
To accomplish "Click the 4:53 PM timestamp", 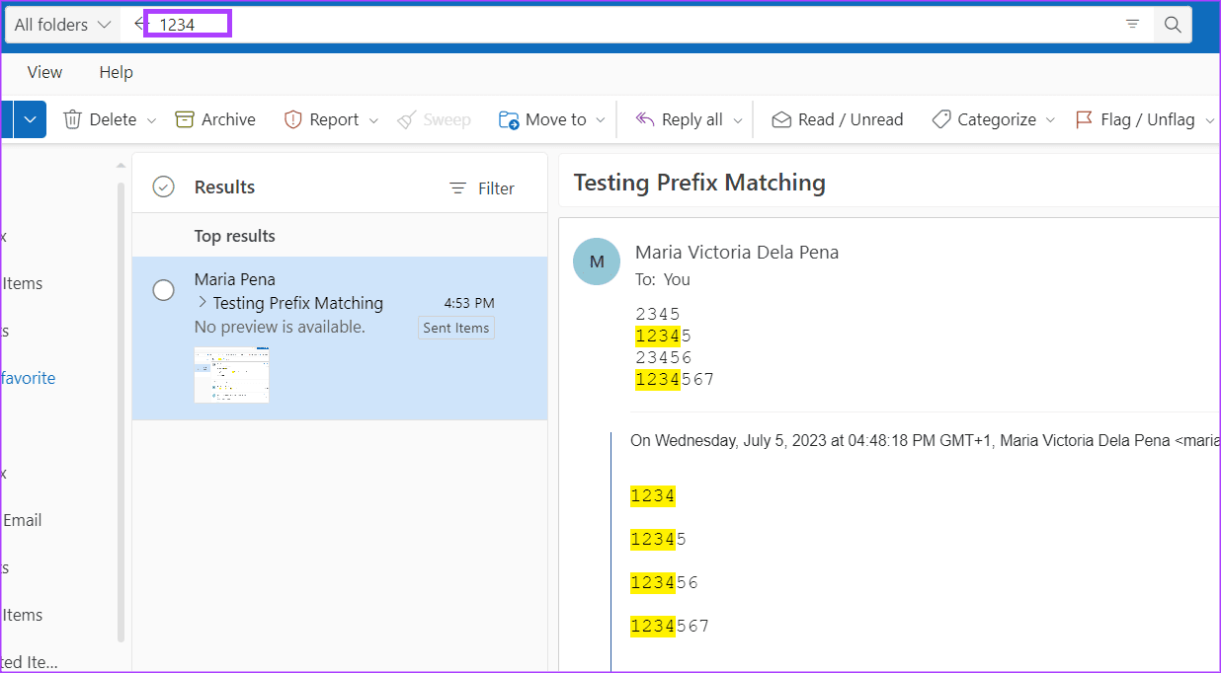I will pos(469,303).
